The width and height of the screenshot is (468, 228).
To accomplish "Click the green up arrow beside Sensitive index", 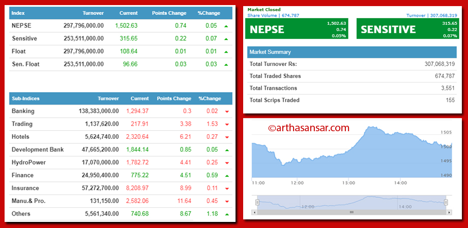I will coord(226,39).
